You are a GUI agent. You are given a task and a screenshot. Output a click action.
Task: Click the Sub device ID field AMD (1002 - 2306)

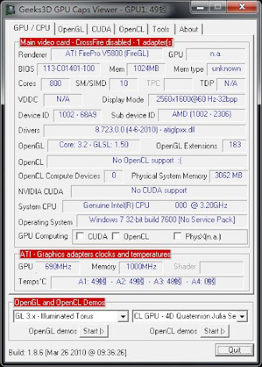pyautogui.click(x=202, y=115)
